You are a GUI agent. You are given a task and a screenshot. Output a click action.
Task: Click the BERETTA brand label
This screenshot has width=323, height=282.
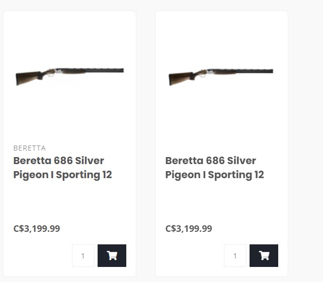click(x=29, y=148)
